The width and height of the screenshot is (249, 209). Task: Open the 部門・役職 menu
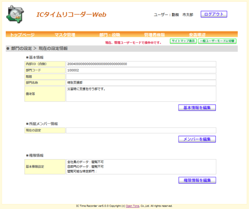click(x=110, y=34)
